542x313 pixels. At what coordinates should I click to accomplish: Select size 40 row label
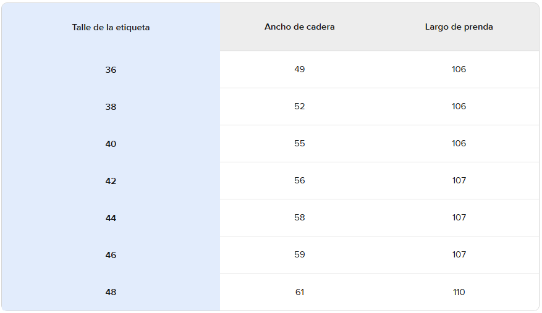coord(111,144)
